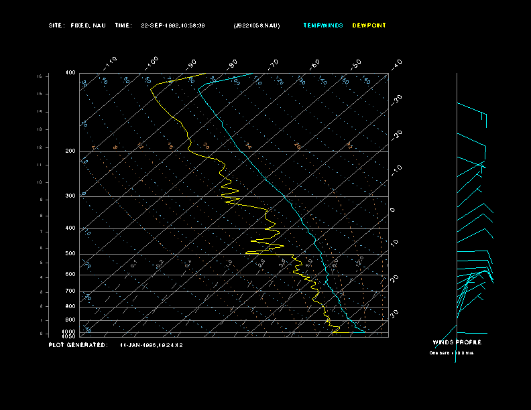
Task: Click the -20 temperature label on right axis
Action: click(396, 135)
